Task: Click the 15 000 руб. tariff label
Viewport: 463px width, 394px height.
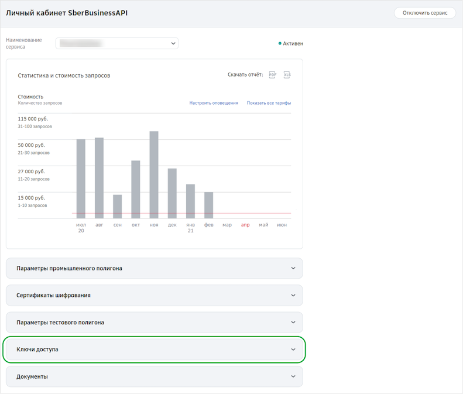Action: pyautogui.click(x=31, y=198)
